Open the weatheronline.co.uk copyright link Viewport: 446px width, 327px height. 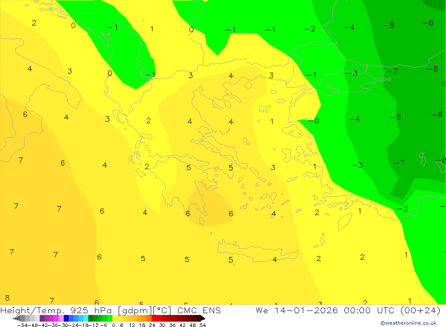409,323
